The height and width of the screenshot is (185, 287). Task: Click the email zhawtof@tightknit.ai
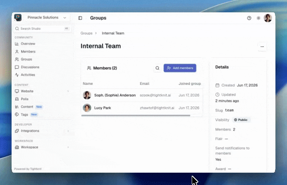pyautogui.click(x=157, y=108)
